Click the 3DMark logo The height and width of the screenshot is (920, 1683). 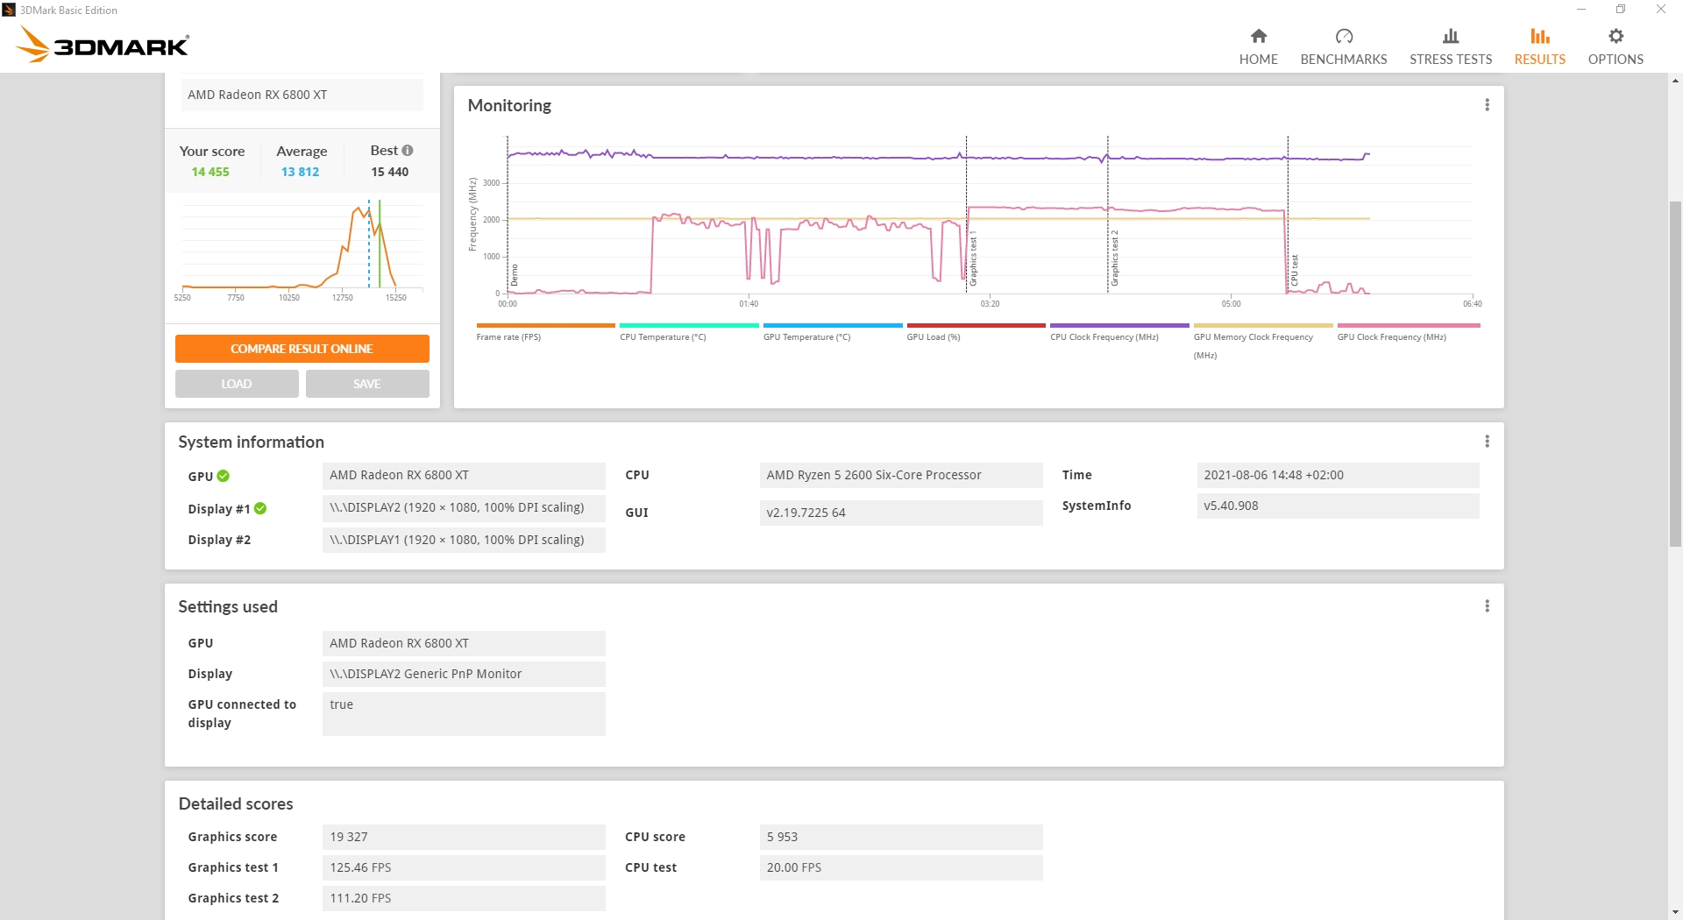tap(103, 44)
